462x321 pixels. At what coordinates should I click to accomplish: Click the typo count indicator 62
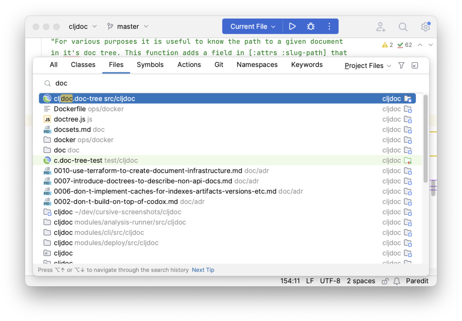click(x=404, y=45)
